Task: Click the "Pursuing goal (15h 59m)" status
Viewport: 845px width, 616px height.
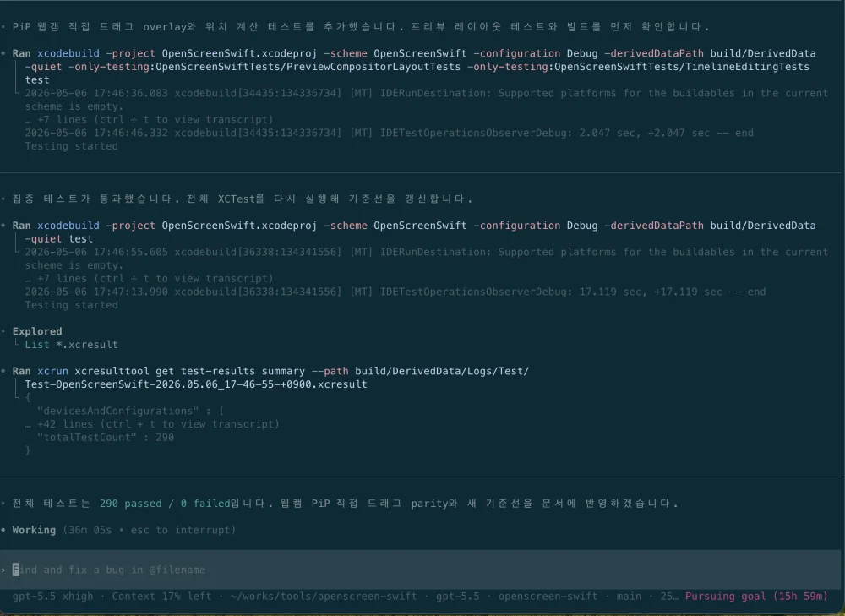Action: [756, 596]
